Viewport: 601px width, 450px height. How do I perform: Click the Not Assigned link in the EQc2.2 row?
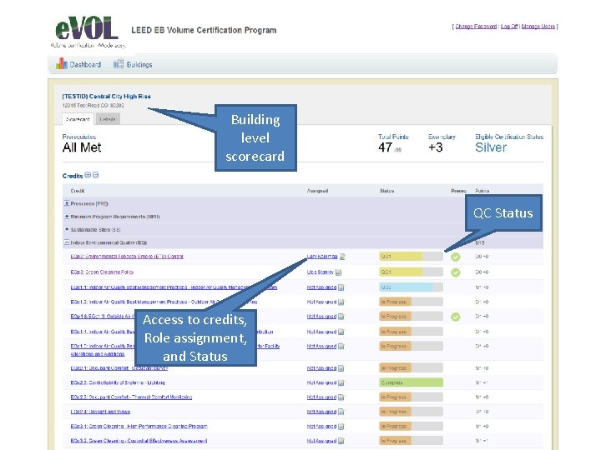(x=321, y=382)
